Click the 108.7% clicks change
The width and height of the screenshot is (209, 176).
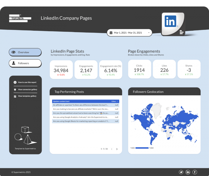tap(139, 74)
